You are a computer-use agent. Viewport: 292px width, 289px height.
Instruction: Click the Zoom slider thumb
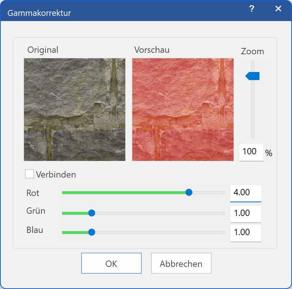click(x=252, y=76)
